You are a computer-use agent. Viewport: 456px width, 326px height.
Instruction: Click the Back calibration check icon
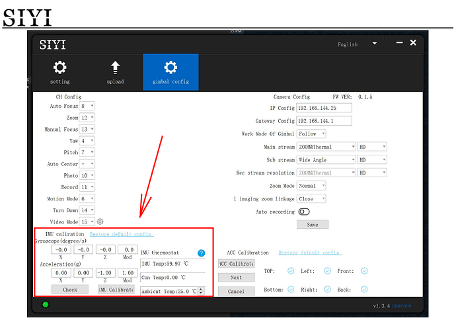click(x=364, y=290)
